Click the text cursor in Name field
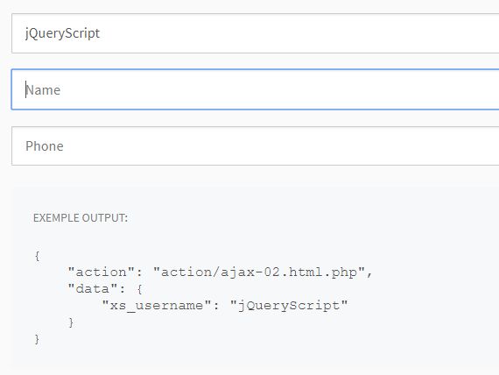 tap(25, 89)
